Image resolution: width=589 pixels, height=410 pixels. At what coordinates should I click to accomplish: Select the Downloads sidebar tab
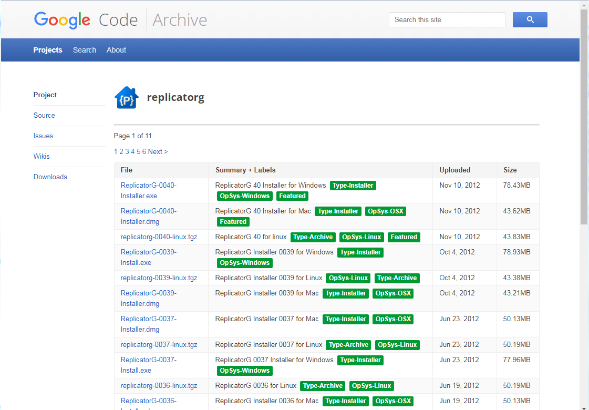tap(50, 177)
